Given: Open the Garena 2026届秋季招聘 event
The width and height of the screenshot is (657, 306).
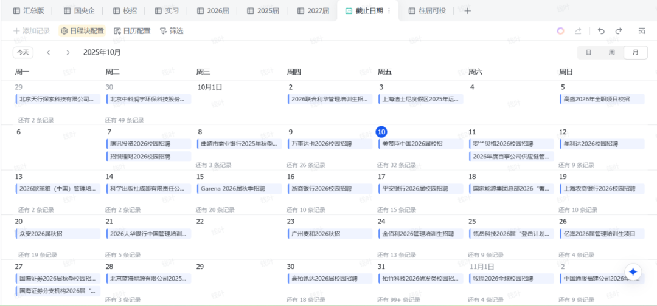Looking at the screenshot, I should coord(239,189).
